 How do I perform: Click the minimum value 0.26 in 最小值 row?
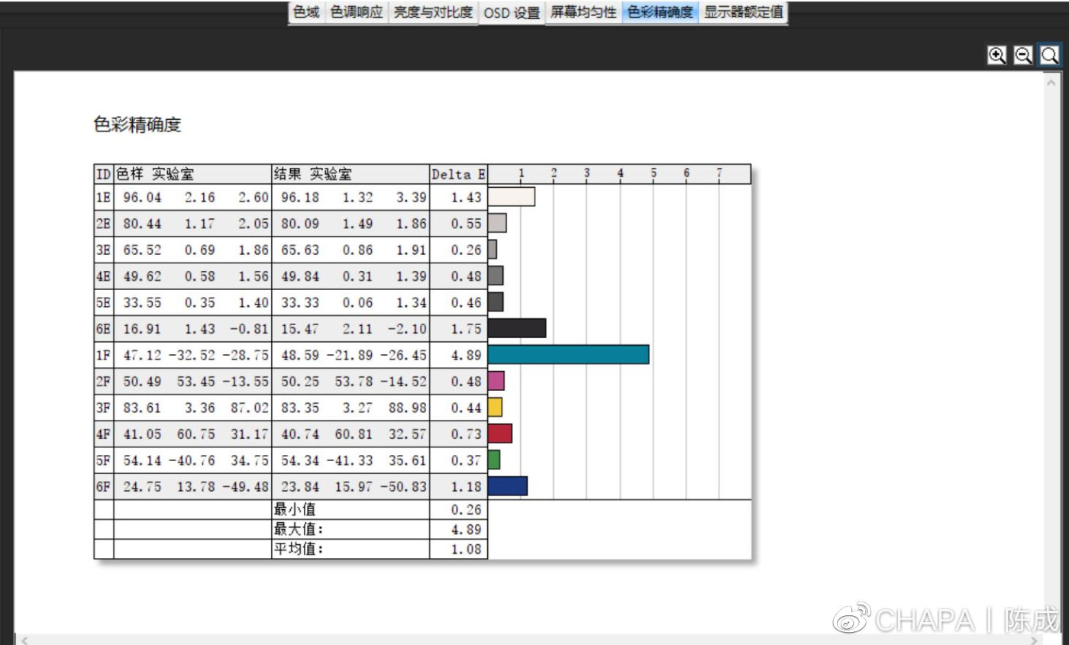click(x=467, y=509)
